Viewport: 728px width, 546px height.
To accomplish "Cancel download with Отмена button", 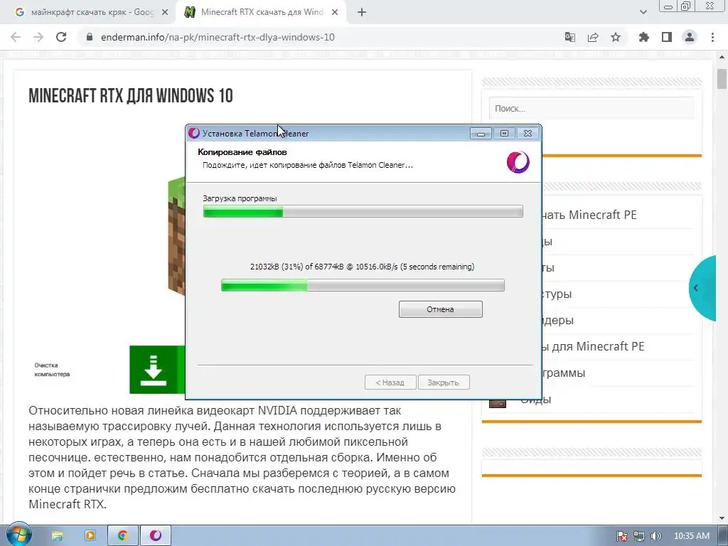I will (x=440, y=309).
